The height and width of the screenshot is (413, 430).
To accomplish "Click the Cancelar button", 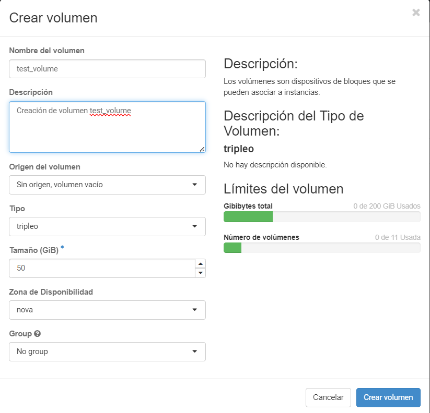I will (x=328, y=397).
